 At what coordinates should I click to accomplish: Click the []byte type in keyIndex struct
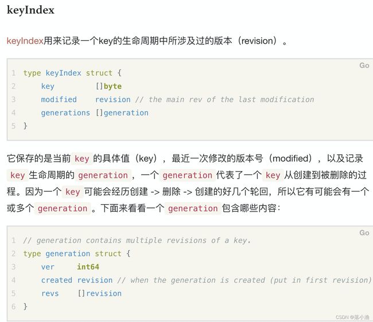[x=108, y=86]
